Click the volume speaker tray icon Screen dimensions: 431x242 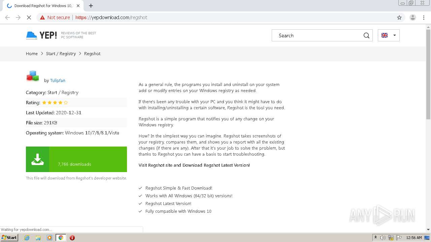pyautogui.click(x=383, y=238)
